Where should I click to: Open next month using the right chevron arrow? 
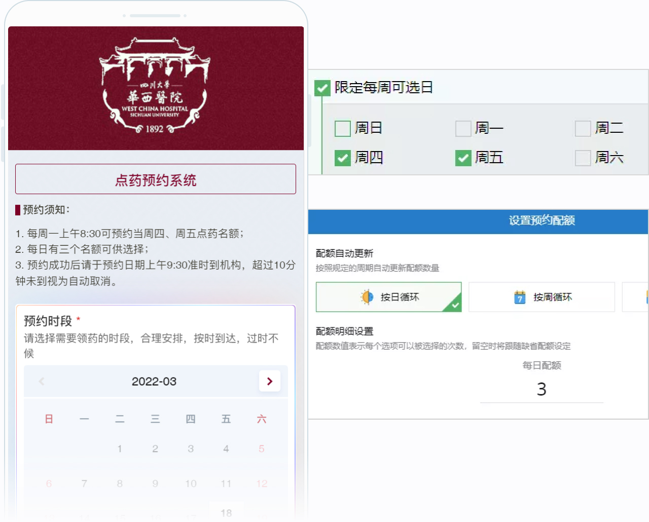pyautogui.click(x=270, y=381)
